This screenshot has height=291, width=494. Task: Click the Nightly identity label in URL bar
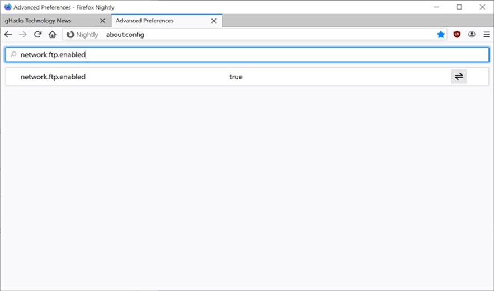point(82,35)
